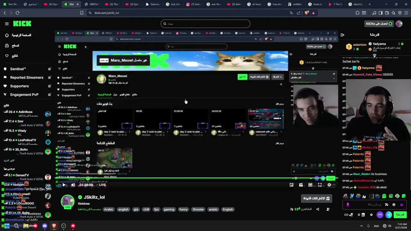411x231 pixels.
Task: Open the emoji picker in chat input
Action: (394, 205)
